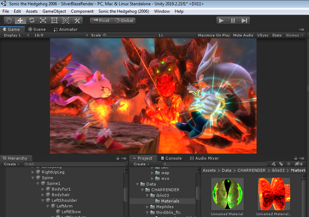This screenshot has width=309, height=217.
Task: Click the Project search field
Action: coord(215,164)
